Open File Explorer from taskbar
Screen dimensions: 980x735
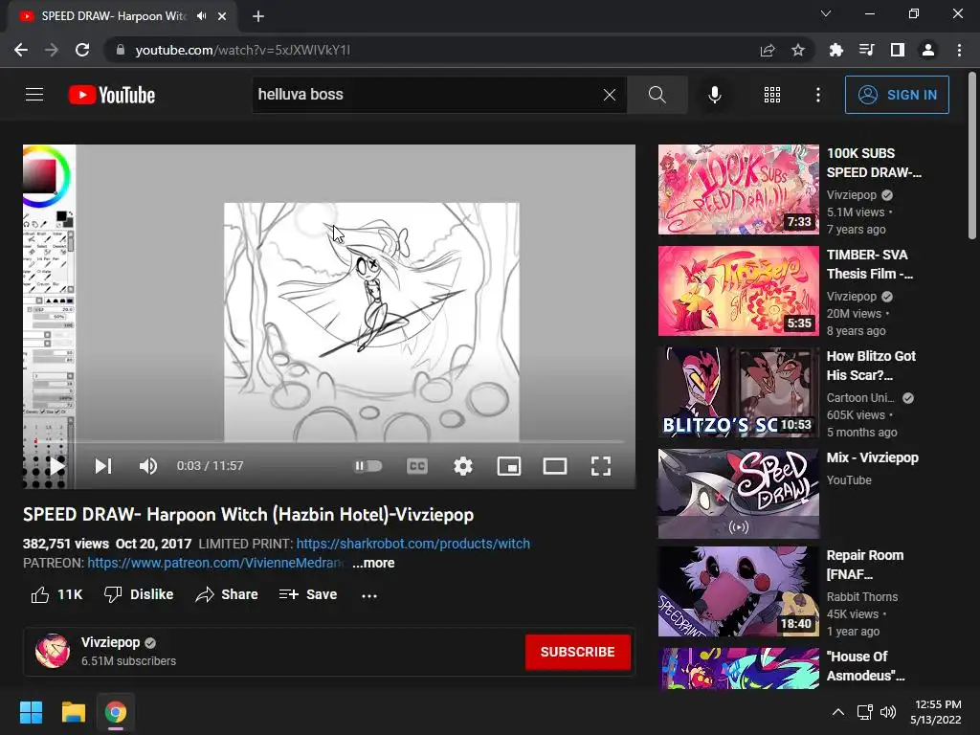73,712
